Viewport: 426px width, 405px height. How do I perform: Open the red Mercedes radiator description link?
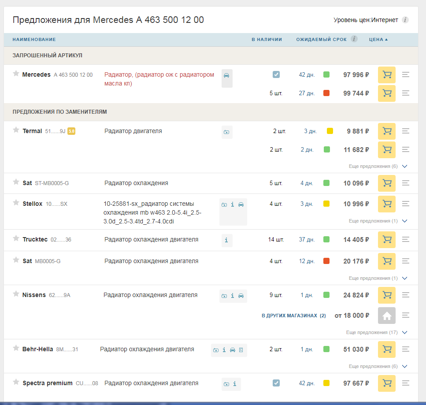coord(159,79)
